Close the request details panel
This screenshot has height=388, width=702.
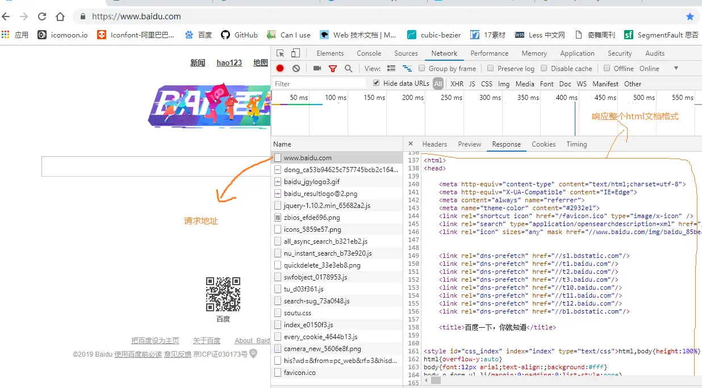[x=411, y=144]
